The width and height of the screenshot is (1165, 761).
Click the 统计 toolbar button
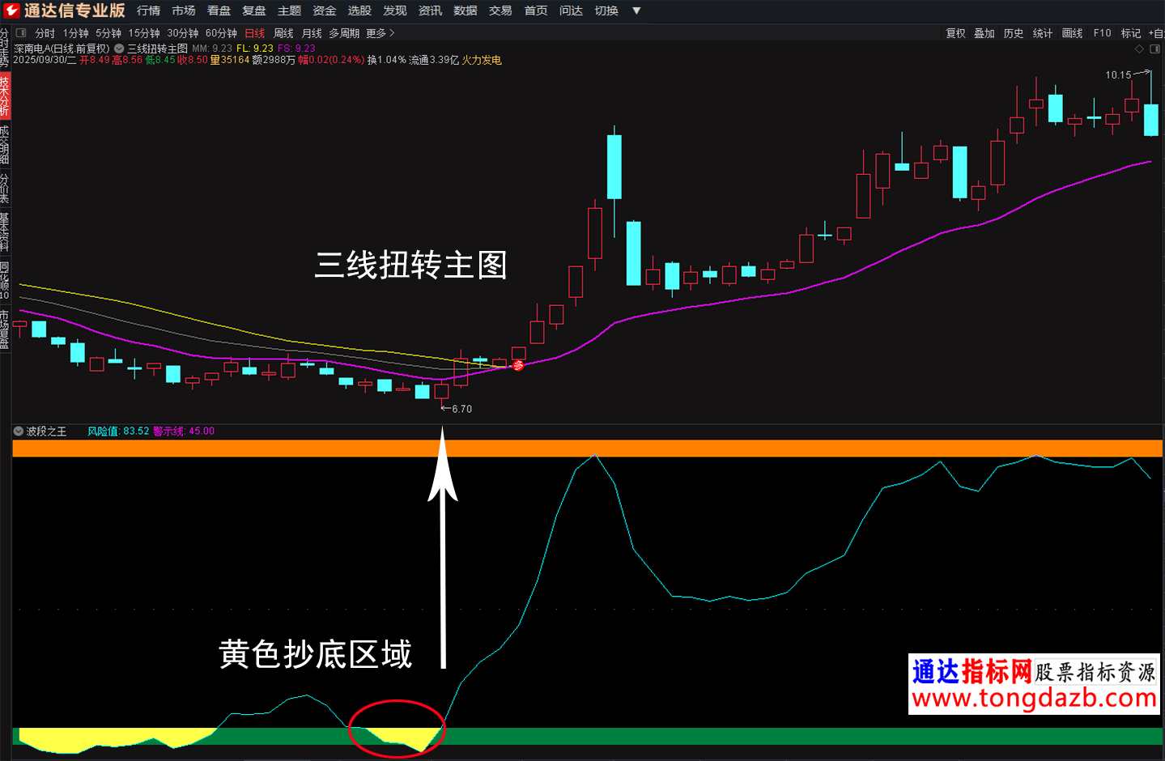(x=1043, y=33)
